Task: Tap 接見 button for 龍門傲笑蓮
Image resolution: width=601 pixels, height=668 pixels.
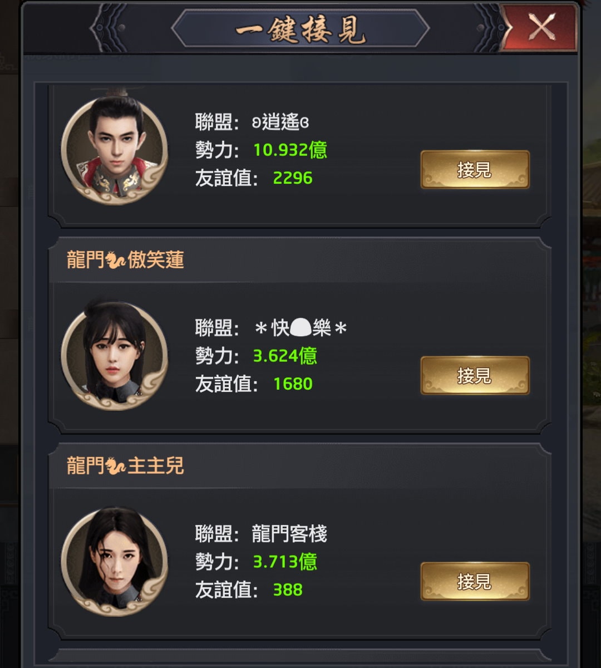Action: coord(475,376)
